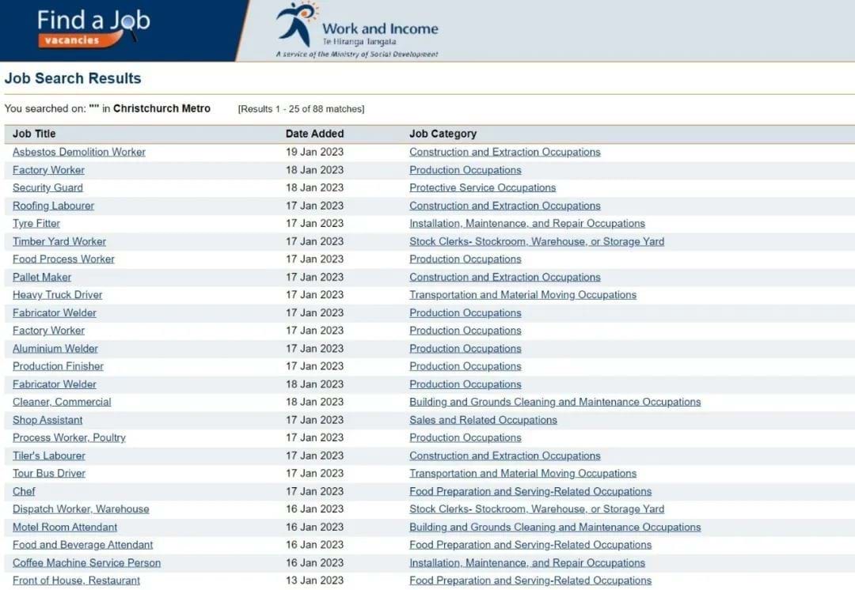
Task: Open Construction and Extraction category for Tiler's Labourer
Action: tap(505, 456)
